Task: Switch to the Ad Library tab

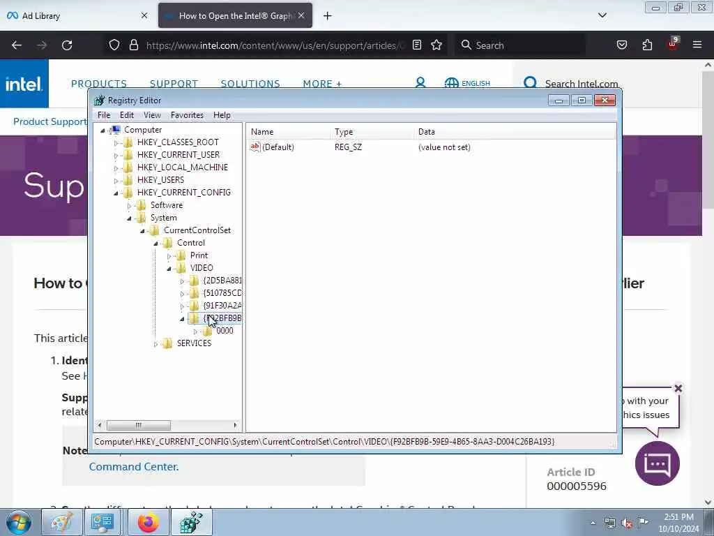Action: pos(78,15)
